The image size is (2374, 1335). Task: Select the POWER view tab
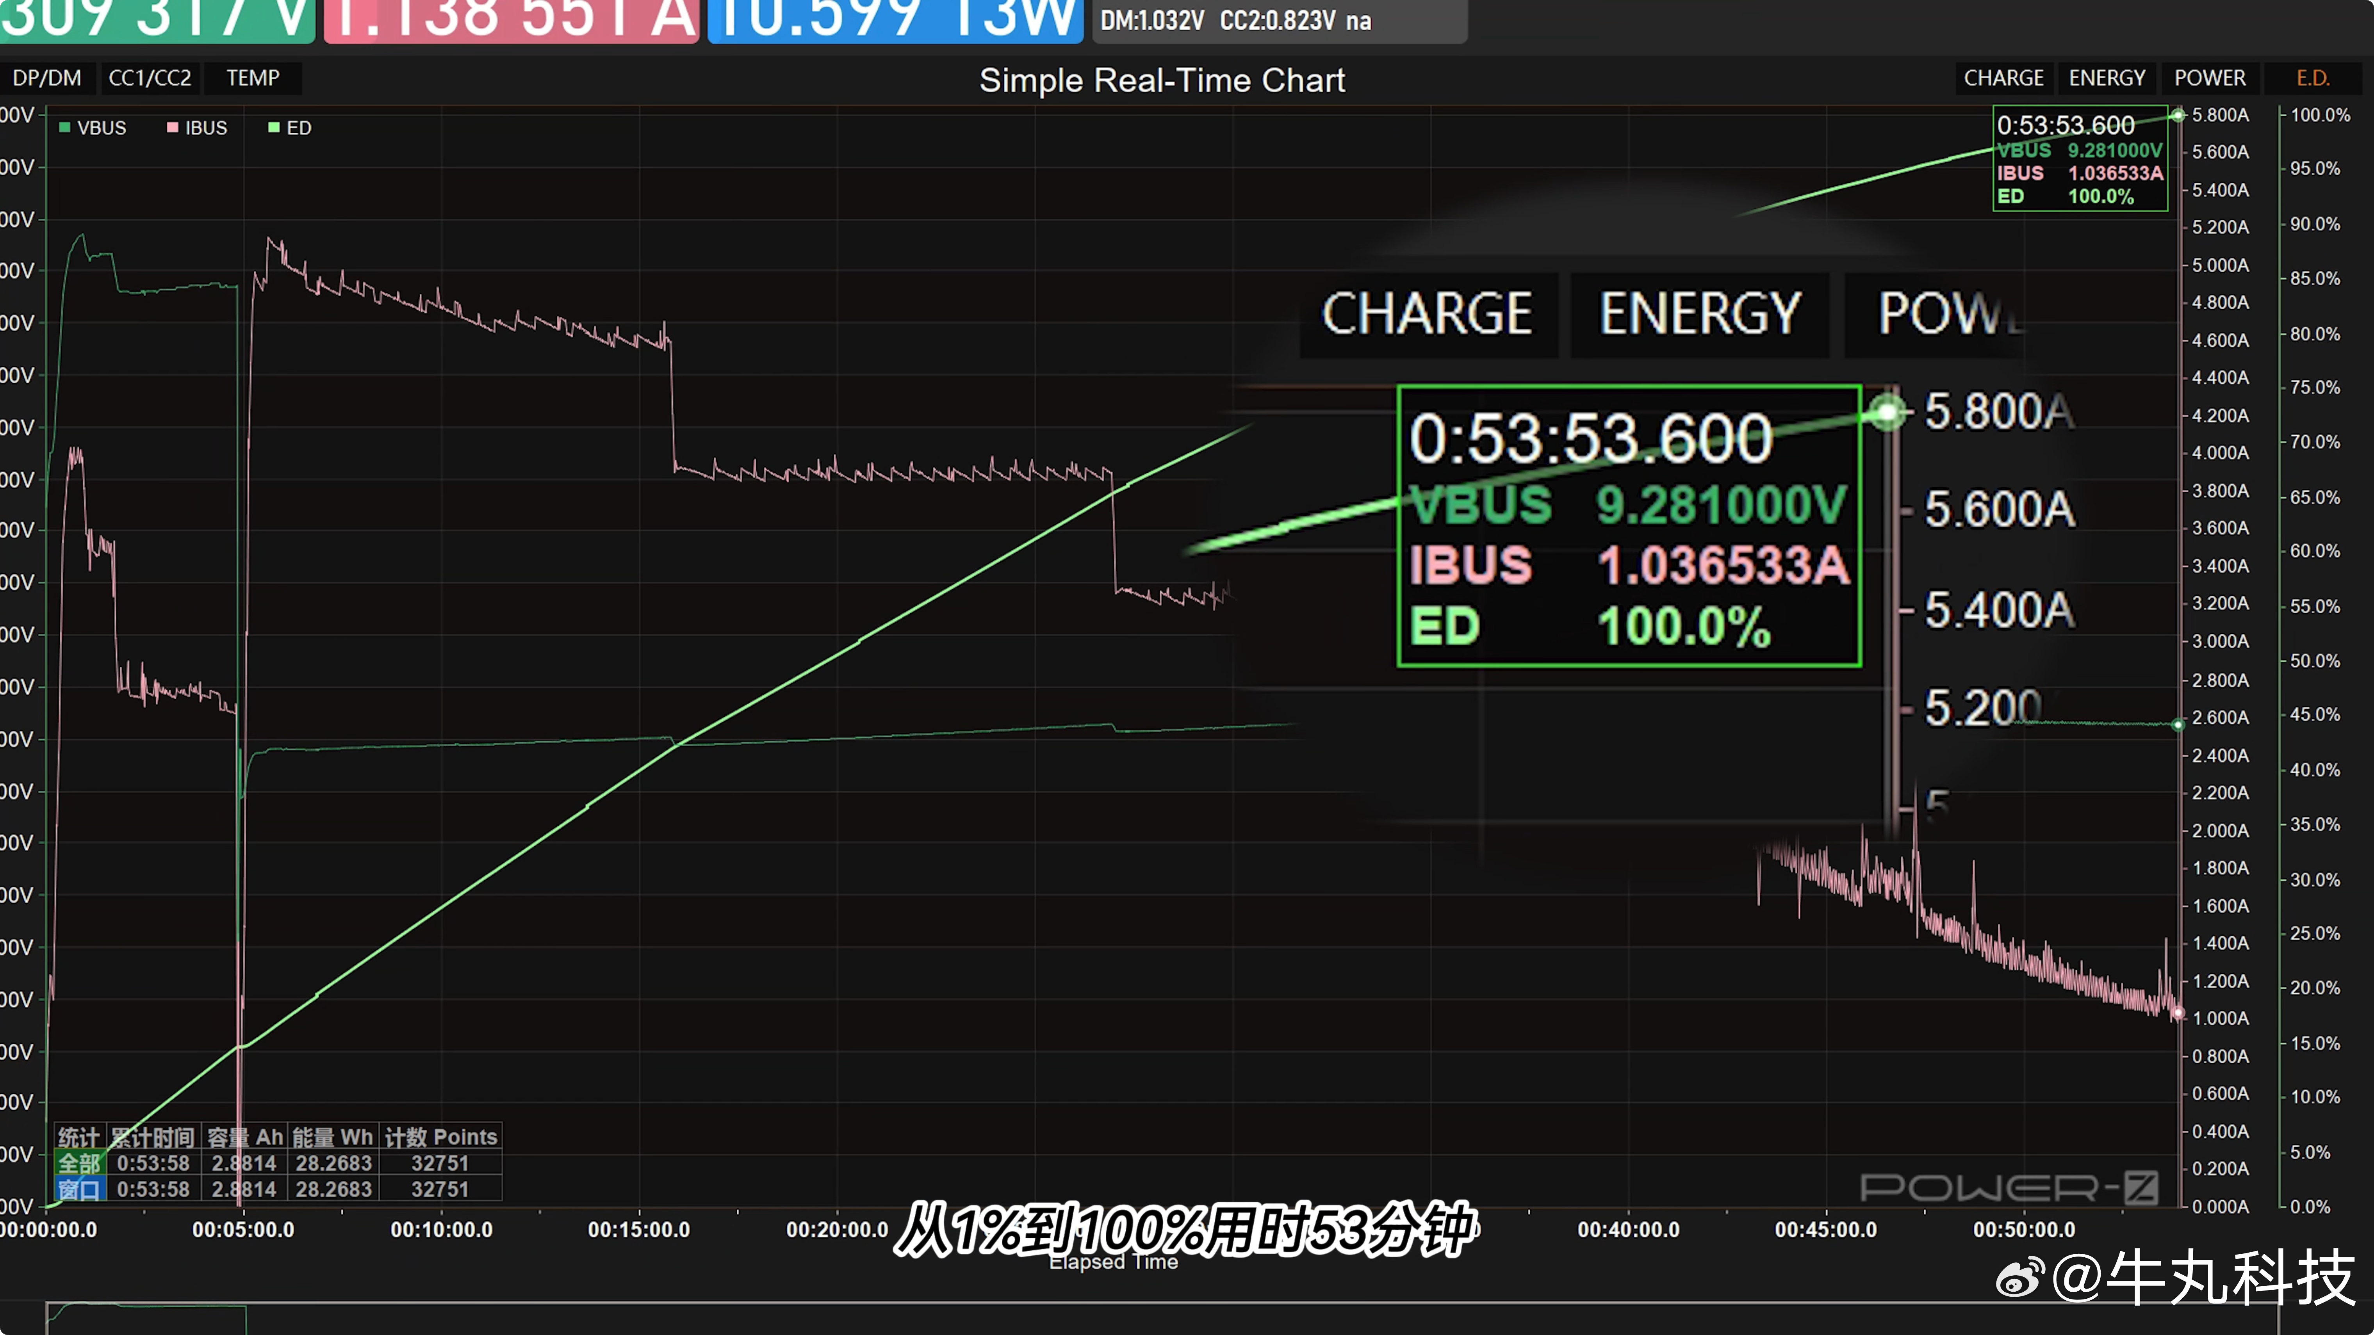[2210, 78]
